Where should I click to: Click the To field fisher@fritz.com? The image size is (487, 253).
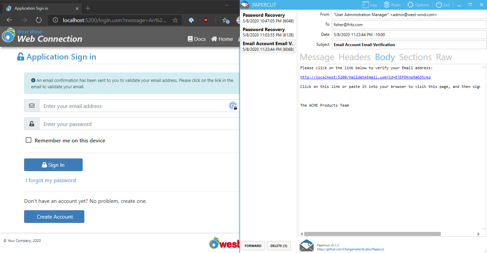tap(409, 25)
